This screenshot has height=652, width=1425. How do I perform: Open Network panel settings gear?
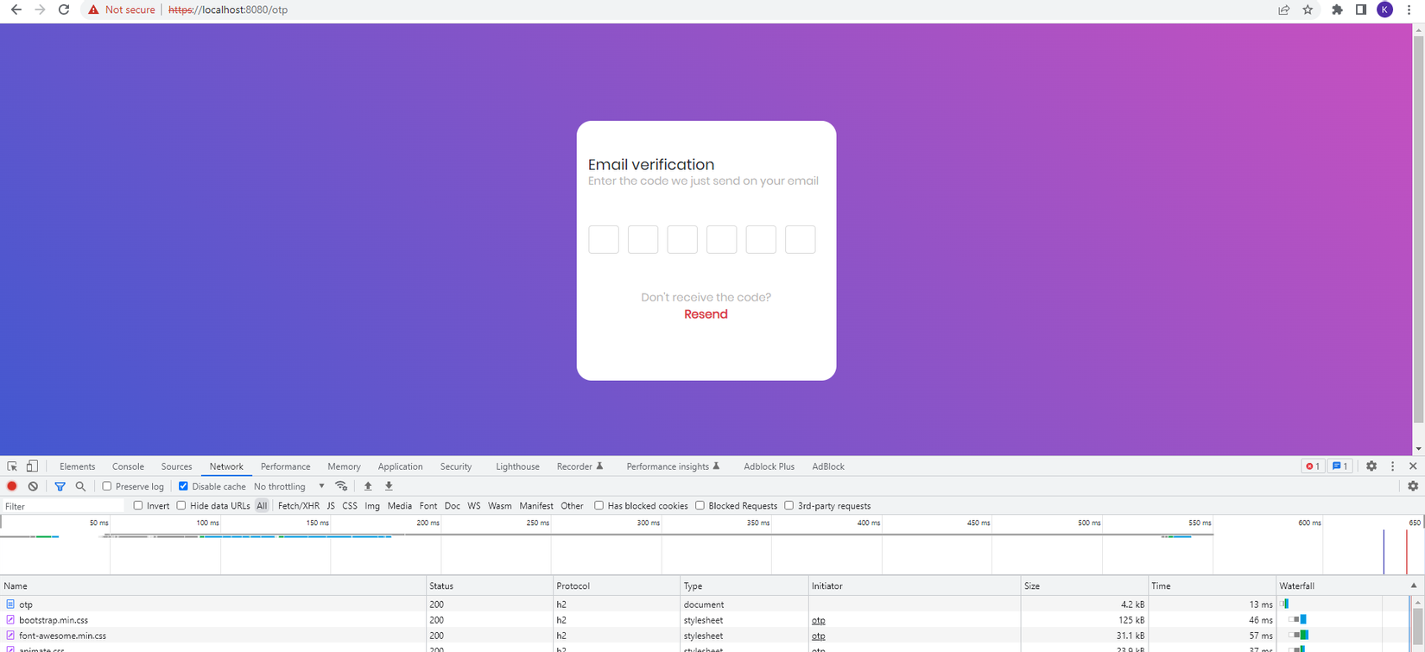point(1413,486)
